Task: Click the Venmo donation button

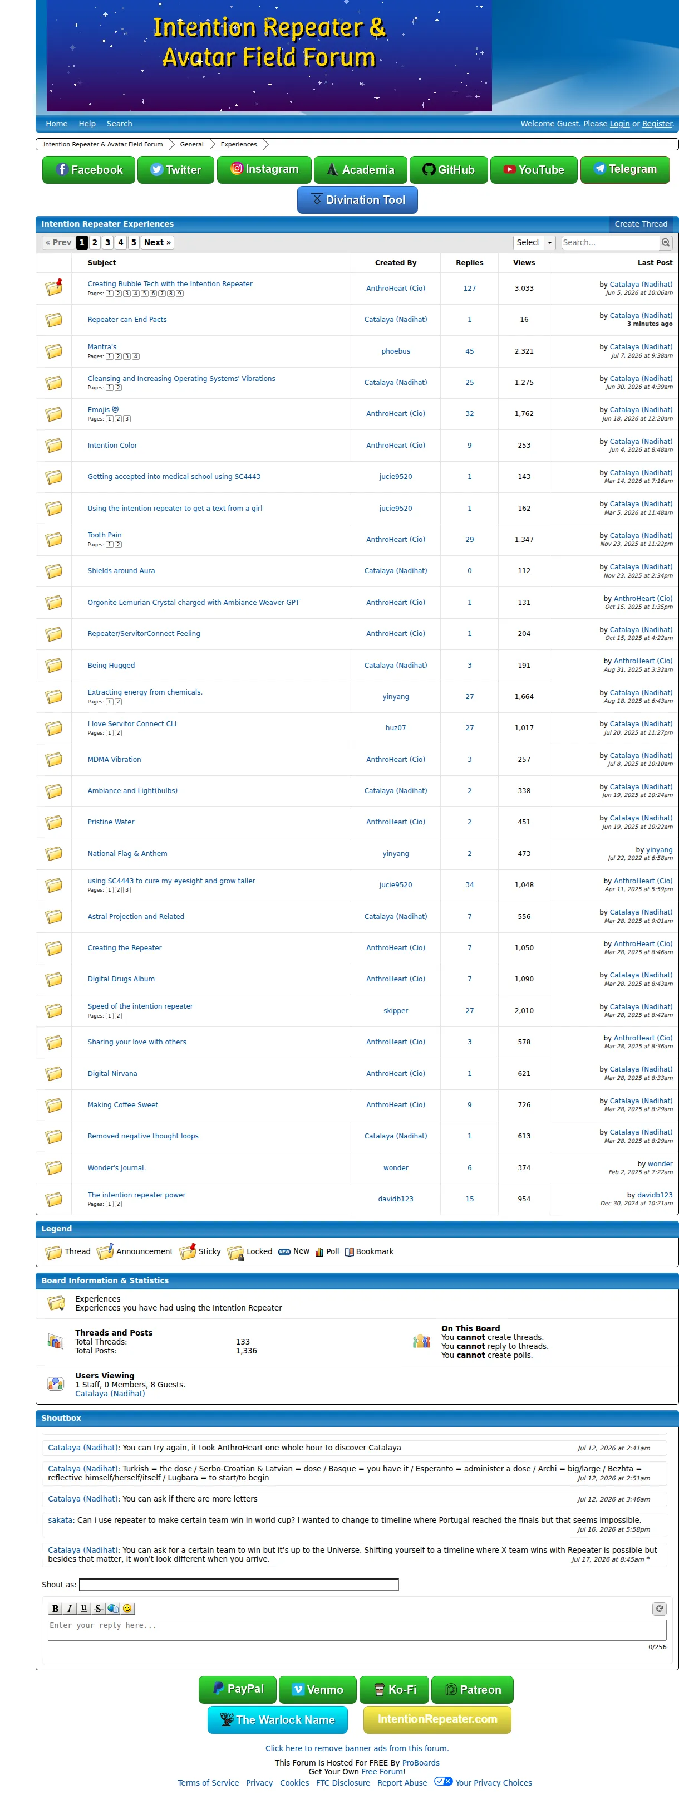Action: click(x=318, y=1689)
